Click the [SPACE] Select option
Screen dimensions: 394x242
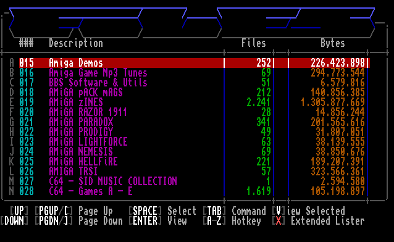click(x=162, y=211)
